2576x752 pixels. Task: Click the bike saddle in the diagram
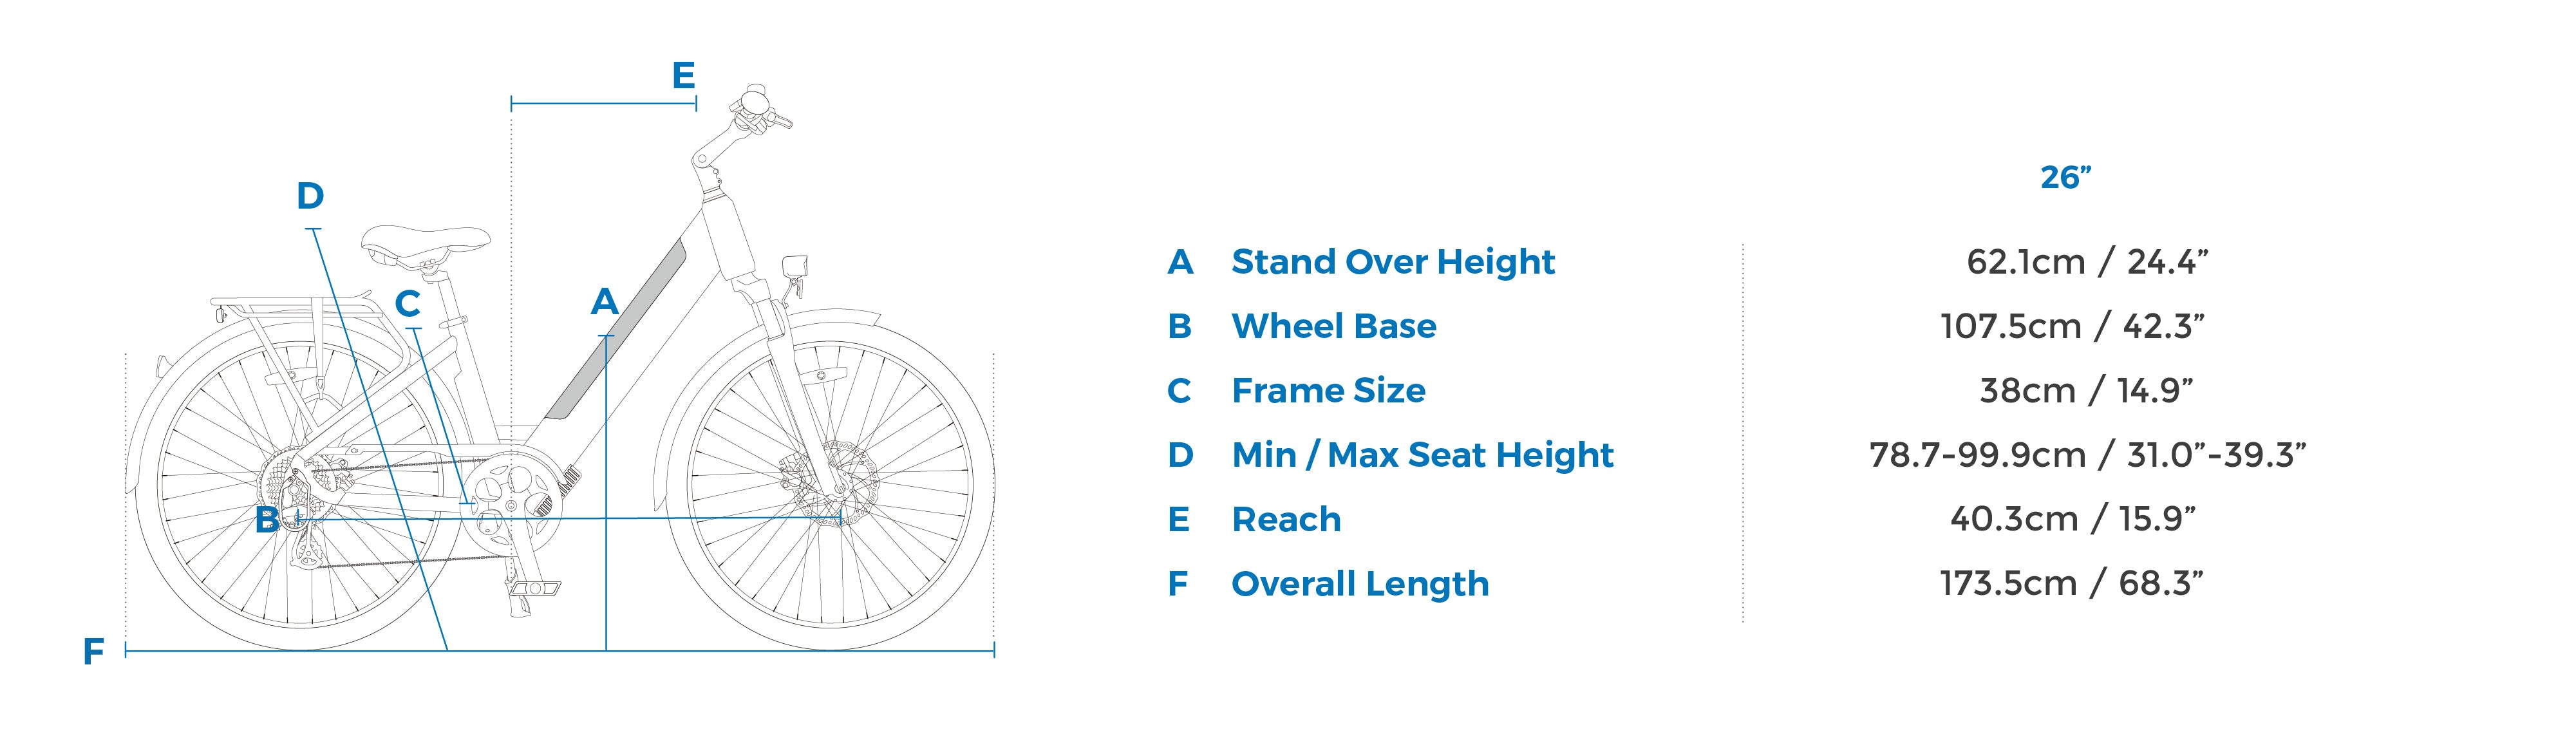425,243
